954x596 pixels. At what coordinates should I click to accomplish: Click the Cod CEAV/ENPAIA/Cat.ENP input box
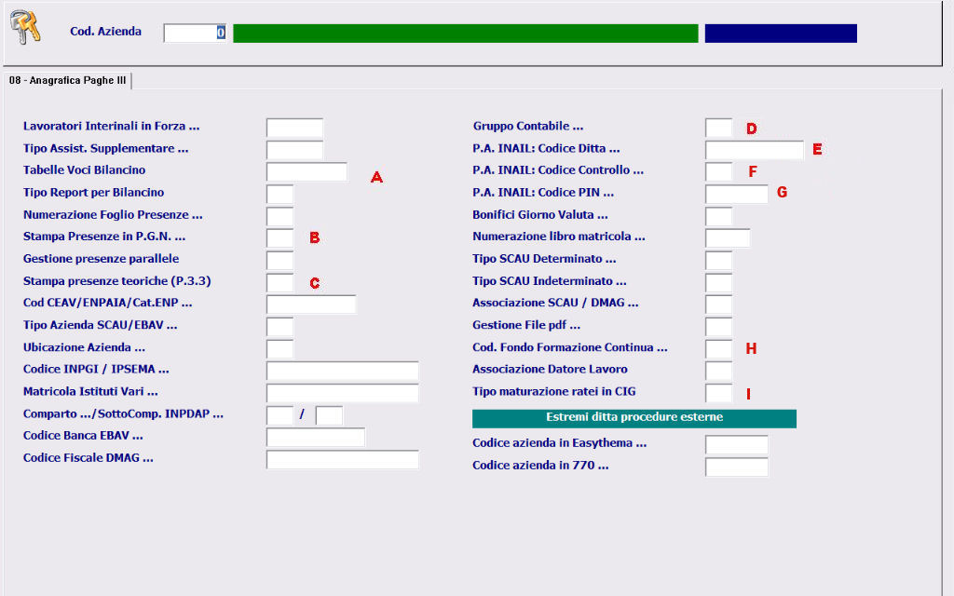(x=311, y=305)
